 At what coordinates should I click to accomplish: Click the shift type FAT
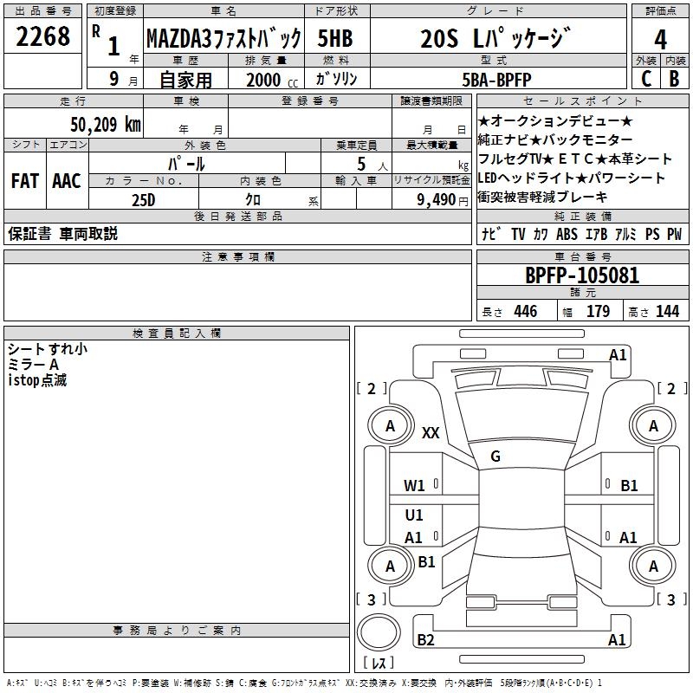[25, 180]
